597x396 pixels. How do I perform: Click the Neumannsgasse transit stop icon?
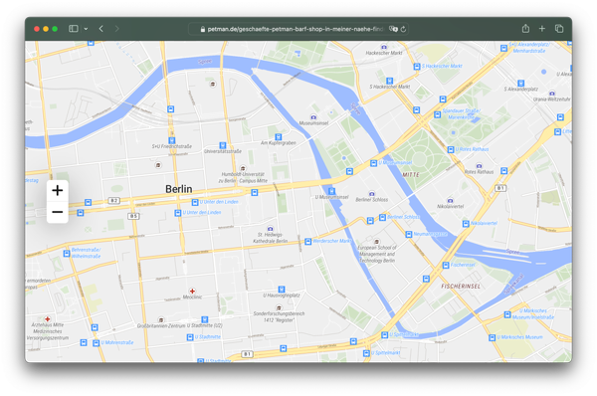[409, 234]
